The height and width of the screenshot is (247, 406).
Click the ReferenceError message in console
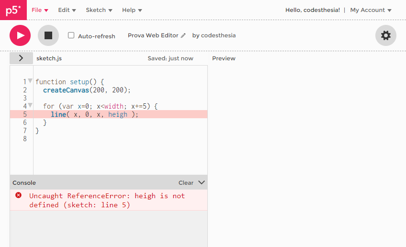pos(107,200)
